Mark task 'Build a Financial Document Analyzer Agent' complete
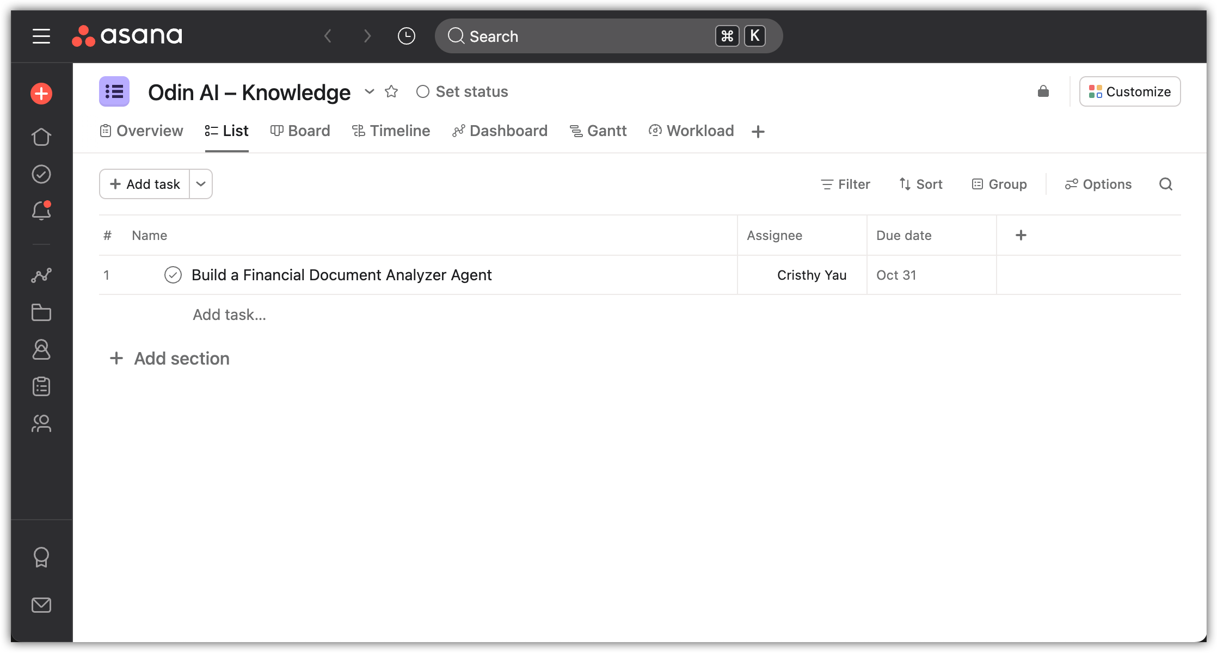This screenshot has height=653, width=1217. click(x=173, y=275)
